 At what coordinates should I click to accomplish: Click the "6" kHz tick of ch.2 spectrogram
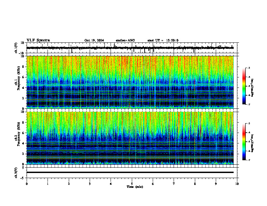[x=23, y=133]
